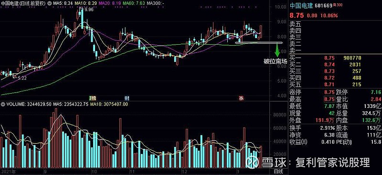Select the 卖二 ask row
This screenshot has width=382, height=175.
[x=336, y=44]
